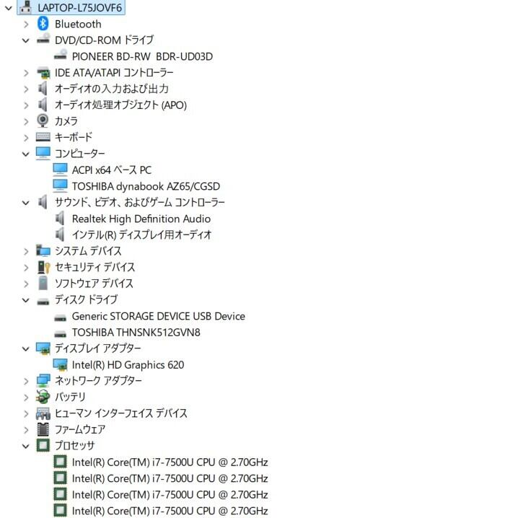
Task: Click the プロセッサ category icon
Action: pos(43,446)
